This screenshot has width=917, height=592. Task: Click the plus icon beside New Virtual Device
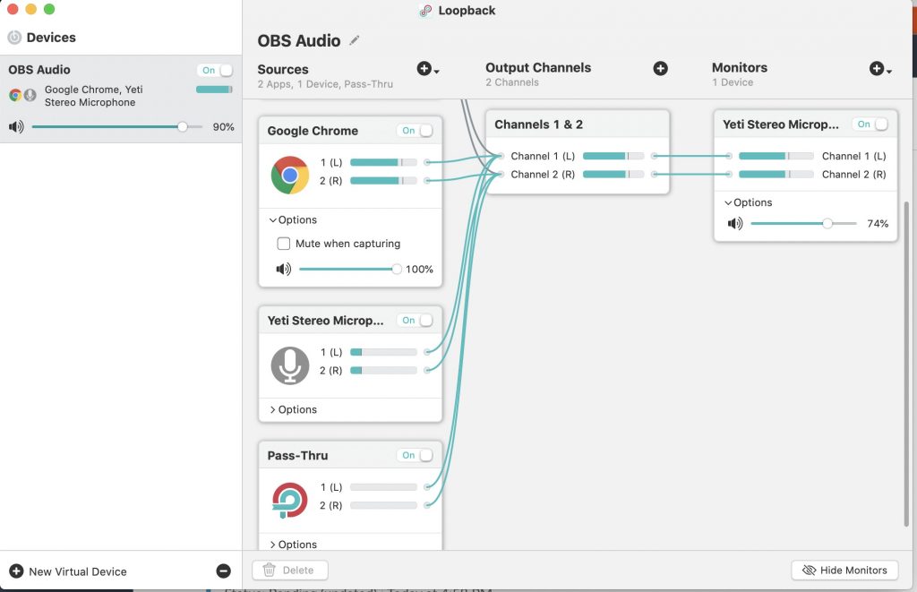tap(16, 571)
